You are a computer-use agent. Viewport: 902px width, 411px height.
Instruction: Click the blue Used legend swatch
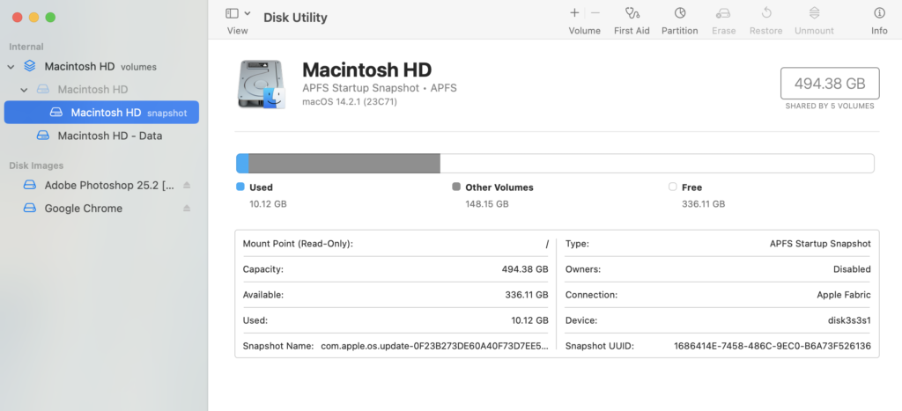point(240,187)
